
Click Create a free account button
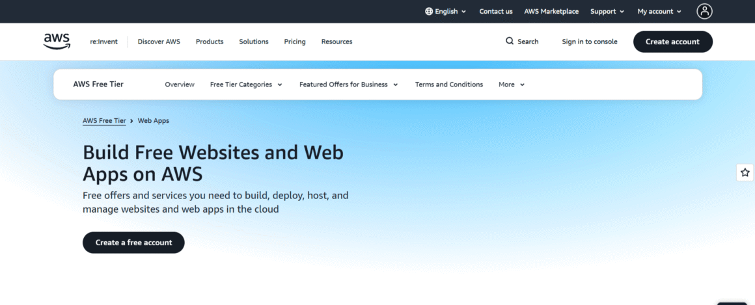(x=133, y=243)
